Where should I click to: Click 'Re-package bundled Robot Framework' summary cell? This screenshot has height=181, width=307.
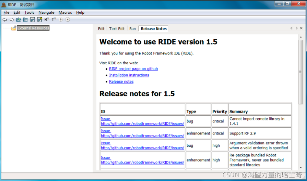pos(260,160)
